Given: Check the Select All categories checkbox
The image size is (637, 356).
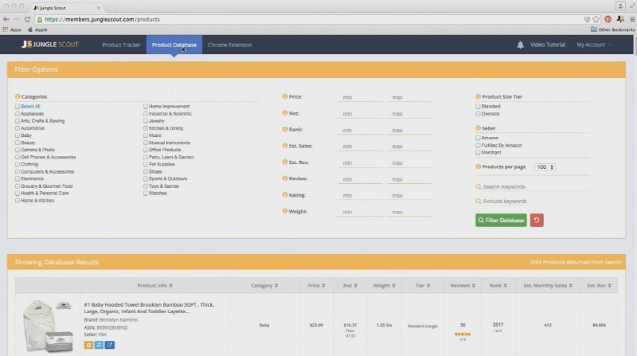Looking at the screenshot, I should (x=18, y=107).
